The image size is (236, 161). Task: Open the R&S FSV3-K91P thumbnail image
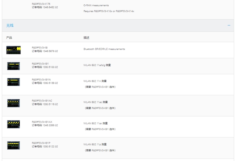pos(13,145)
